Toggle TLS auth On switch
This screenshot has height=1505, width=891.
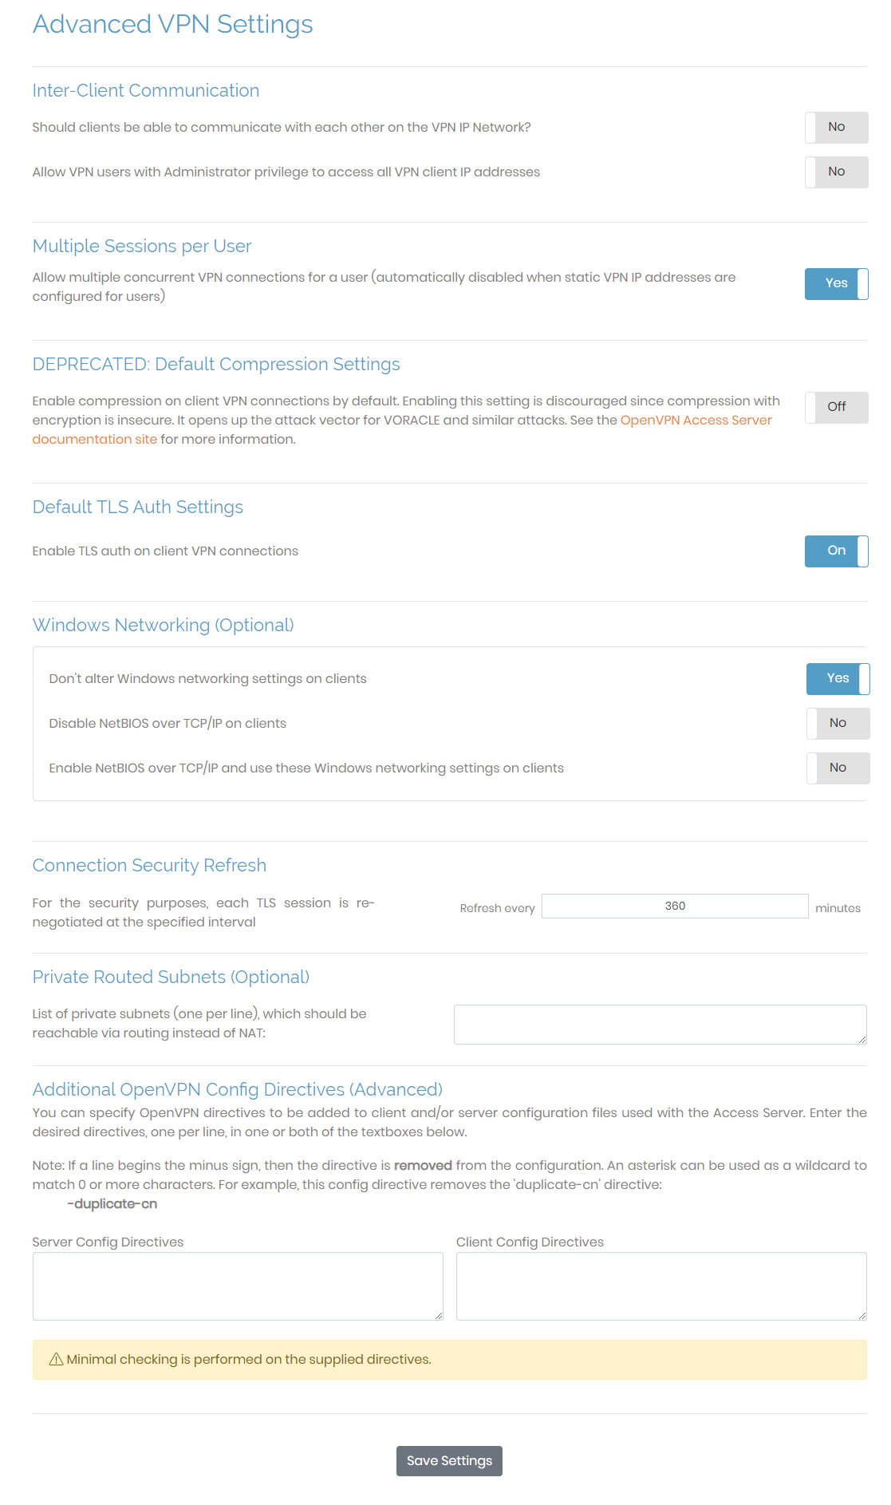(x=836, y=551)
